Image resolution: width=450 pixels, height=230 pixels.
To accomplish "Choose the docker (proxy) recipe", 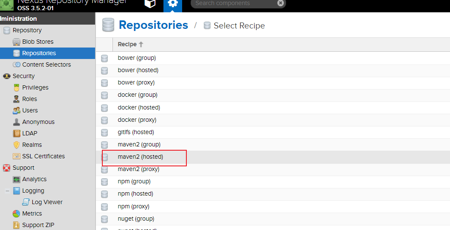I will pos(137,120).
